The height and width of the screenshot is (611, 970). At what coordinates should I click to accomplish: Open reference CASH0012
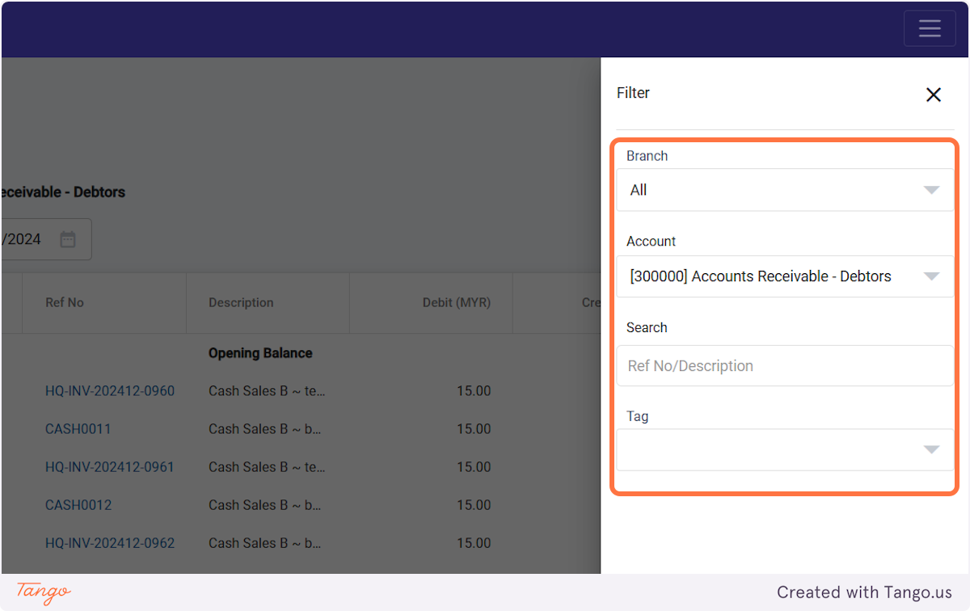[78, 505]
